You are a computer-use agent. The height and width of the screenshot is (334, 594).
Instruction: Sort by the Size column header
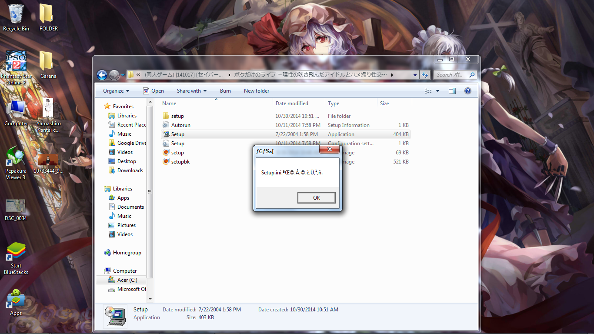(x=394, y=104)
